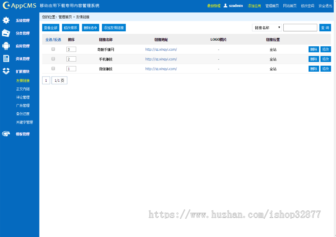Click 修改密码 in top bar
Screen dimensions: 336x237
pos(308,6)
